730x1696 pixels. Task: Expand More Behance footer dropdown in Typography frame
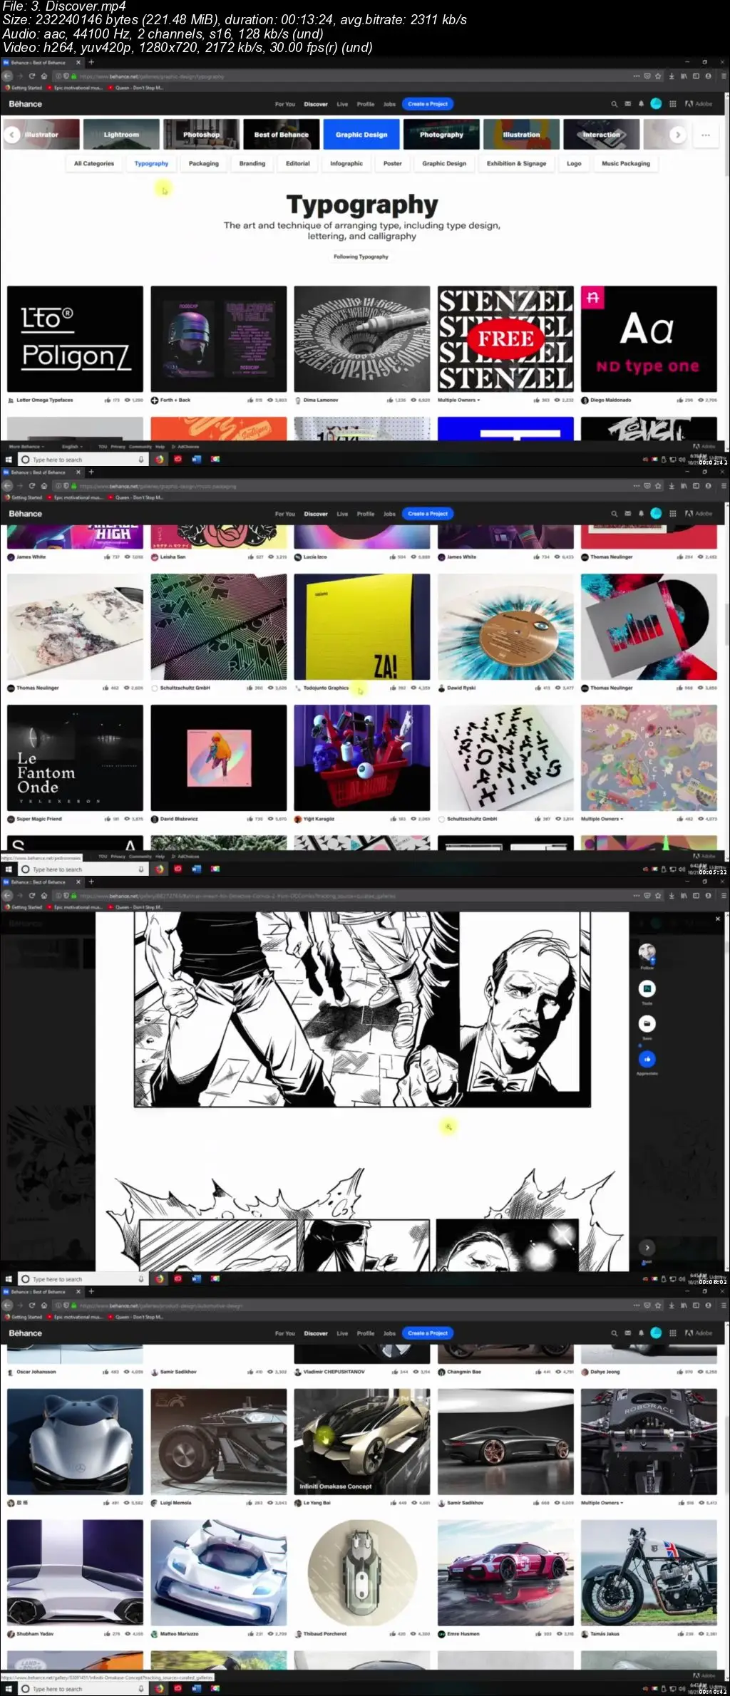click(x=26, y=447)
